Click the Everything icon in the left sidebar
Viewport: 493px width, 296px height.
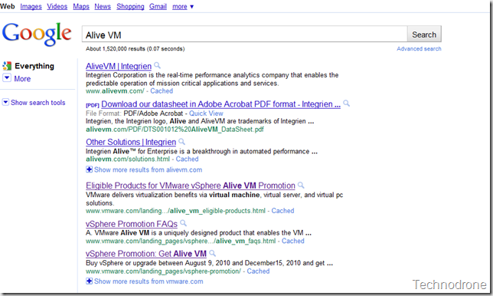(x=7, y=66)
